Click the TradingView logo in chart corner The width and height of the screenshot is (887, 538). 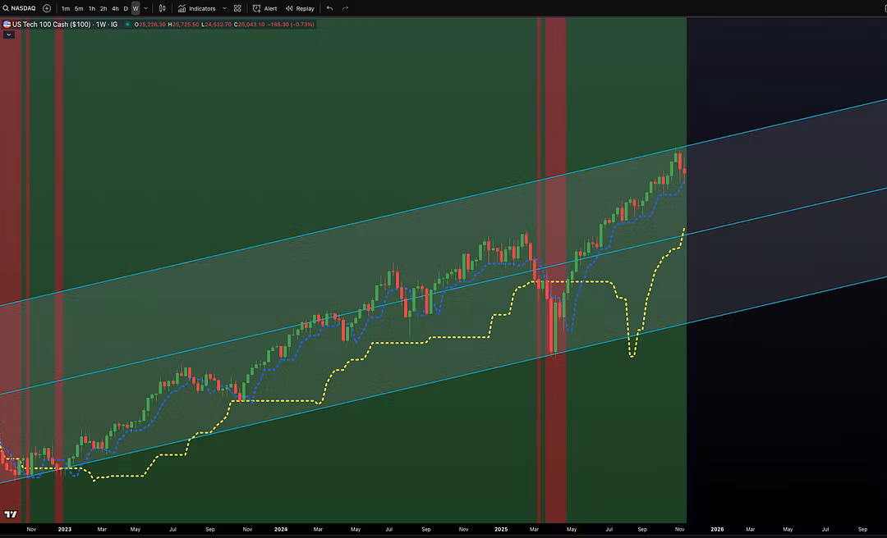[x=11, y=514]
